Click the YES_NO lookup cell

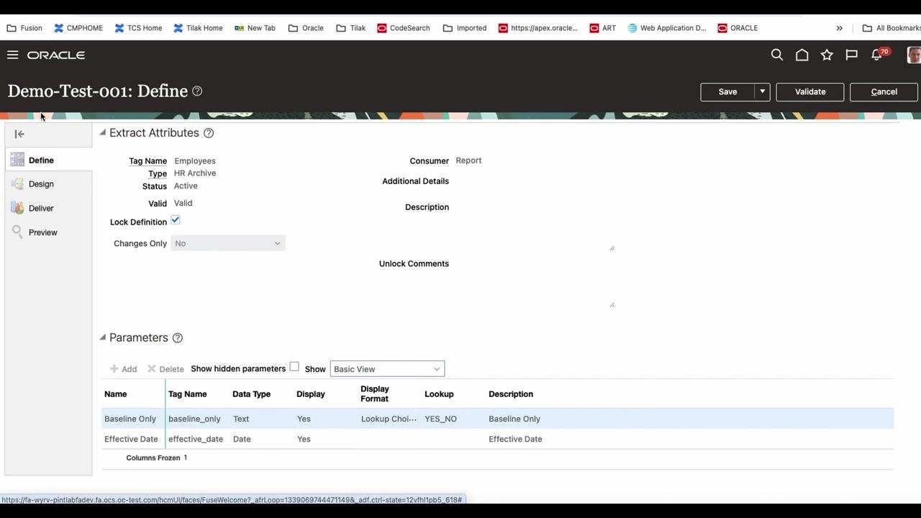(440, 419)
